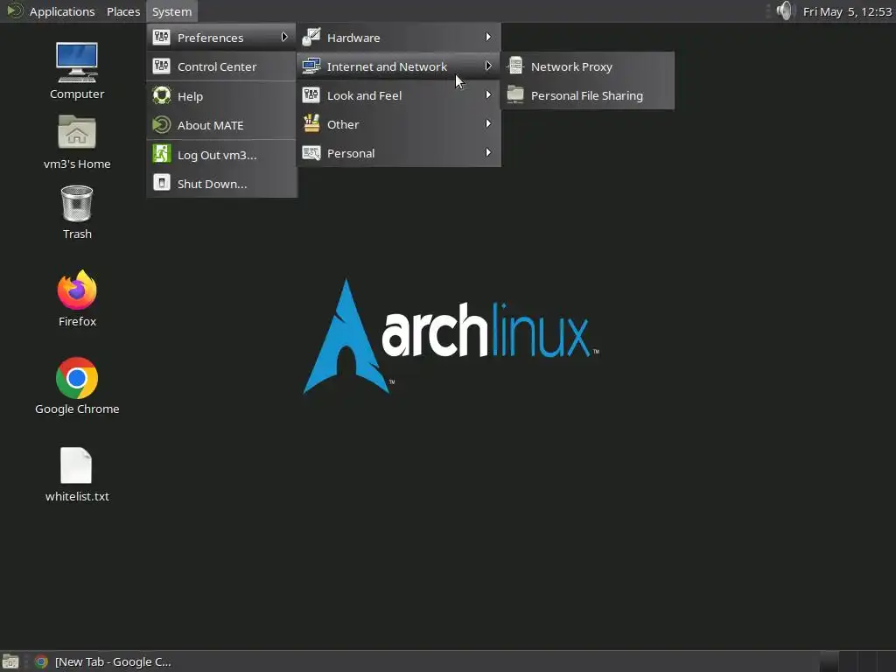Select Shut Down... entry
This screenshot has width=896, height=672.
click(221, 184)
